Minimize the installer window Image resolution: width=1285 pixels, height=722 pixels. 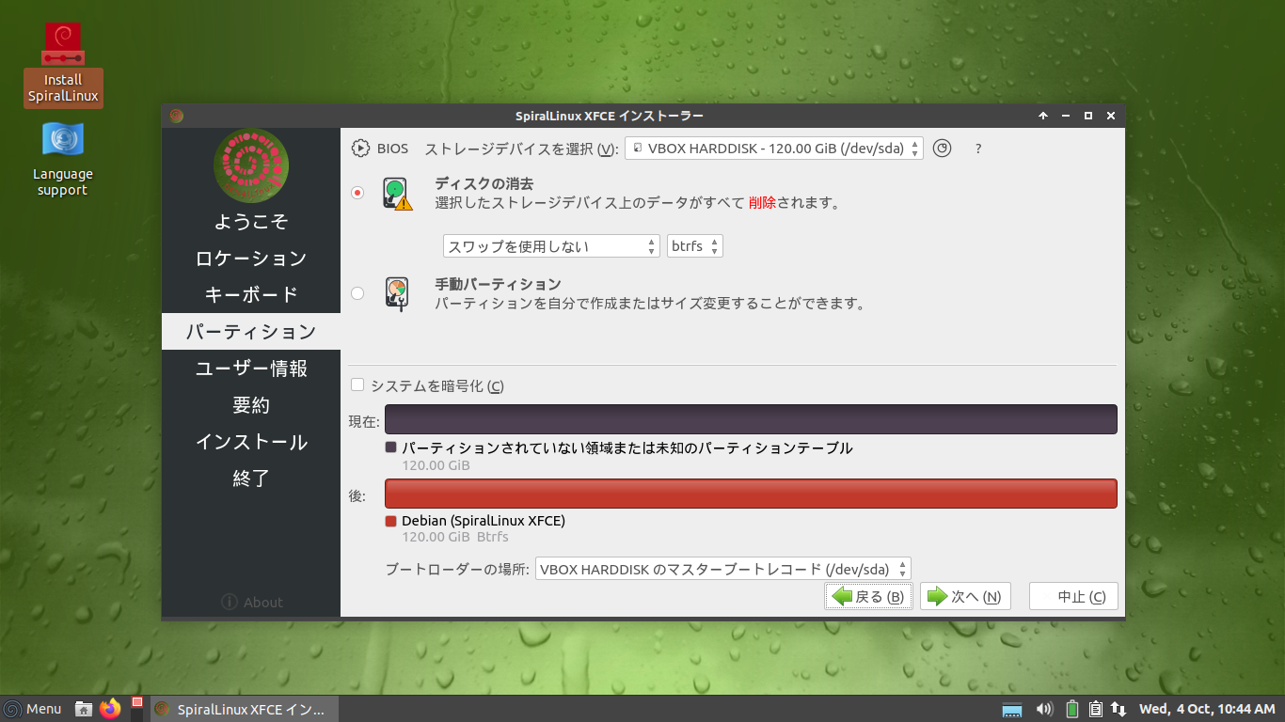pos(1066,116)
